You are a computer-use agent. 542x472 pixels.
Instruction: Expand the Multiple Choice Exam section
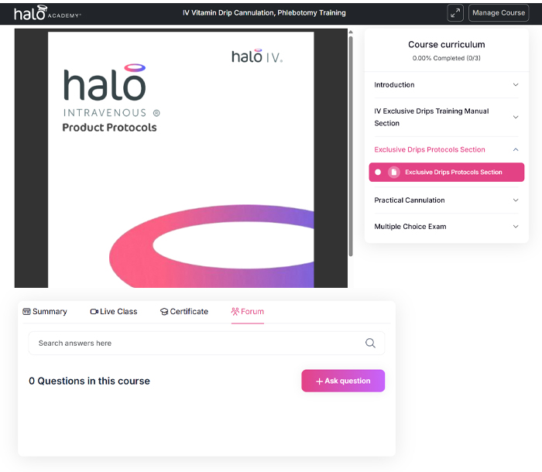tap(446, 226)
